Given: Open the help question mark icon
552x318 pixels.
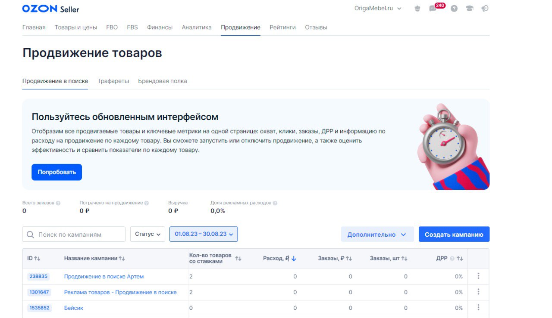Looking at the screenshot, I should tap(454, 8).
